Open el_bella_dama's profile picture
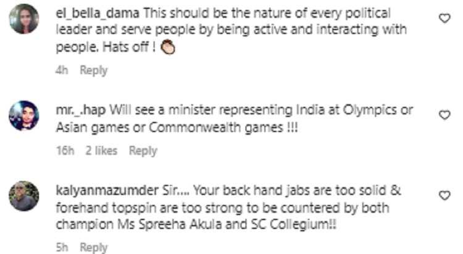The width and height of the screenshot is (463, 254). [24, 19]
